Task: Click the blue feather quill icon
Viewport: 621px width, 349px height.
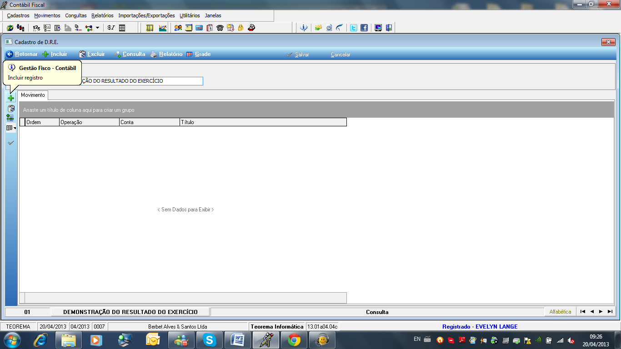Action: pos(340,28)
